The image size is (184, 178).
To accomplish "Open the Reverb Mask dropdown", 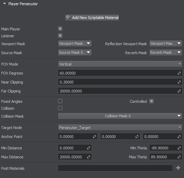I will [166, 52].
